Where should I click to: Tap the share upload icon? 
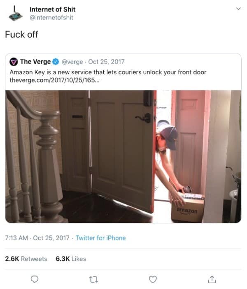tap(212, 279)
